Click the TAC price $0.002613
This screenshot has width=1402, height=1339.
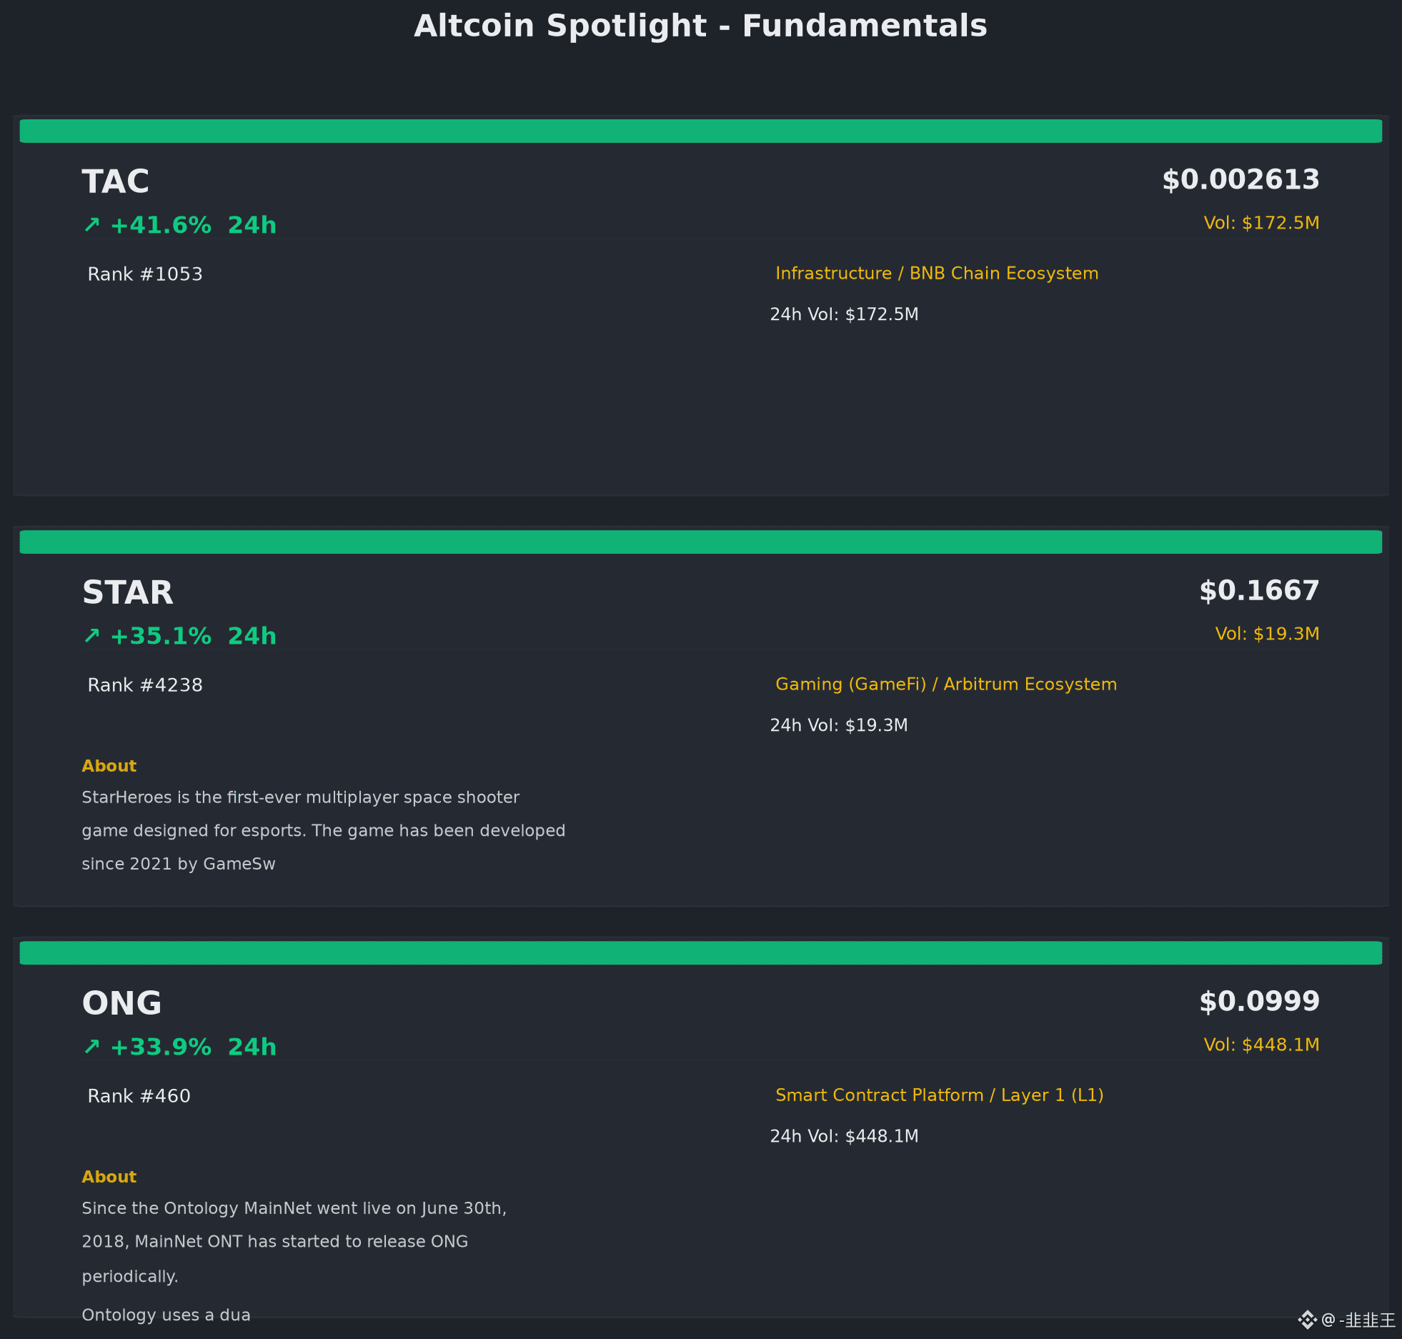point(1241,179)
